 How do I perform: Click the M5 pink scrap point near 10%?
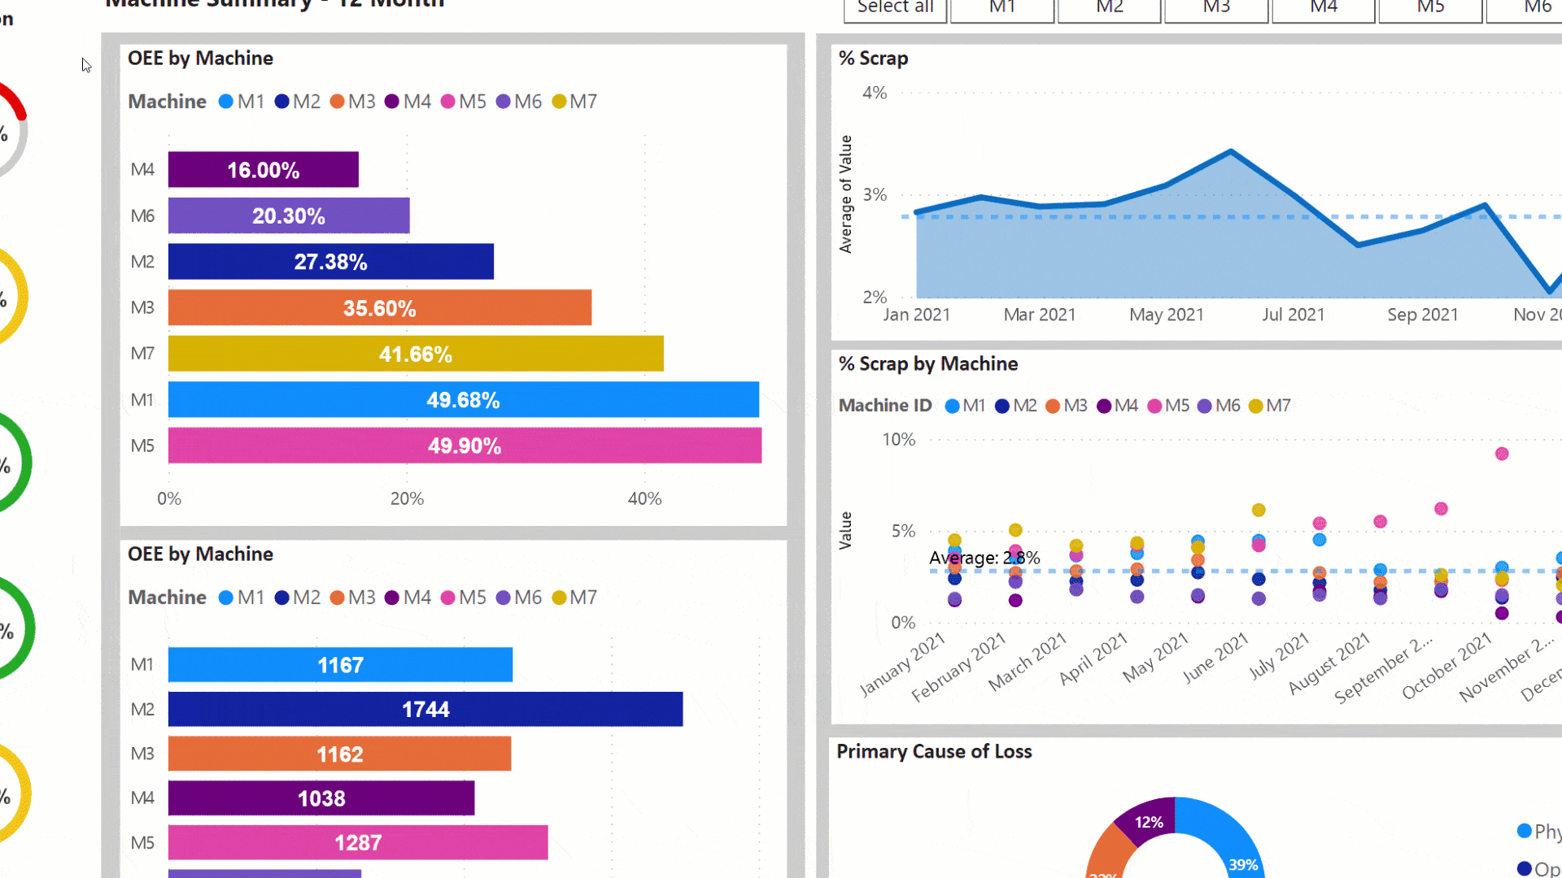point(1502,454)
